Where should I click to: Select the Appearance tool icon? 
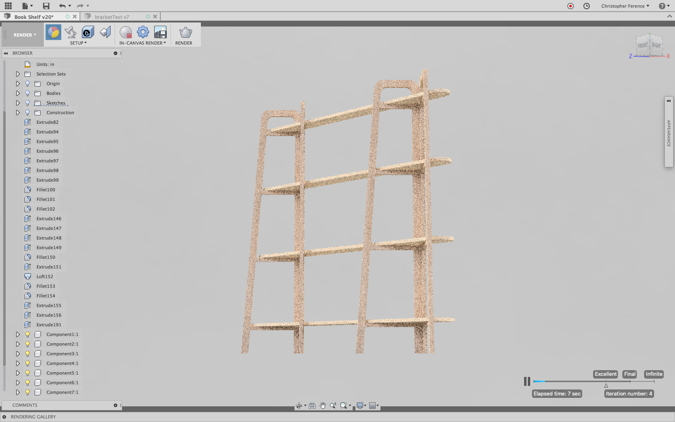coord(53,32)
